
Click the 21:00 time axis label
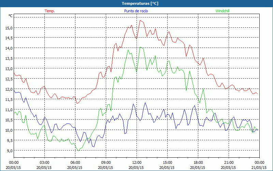point(229,163)
